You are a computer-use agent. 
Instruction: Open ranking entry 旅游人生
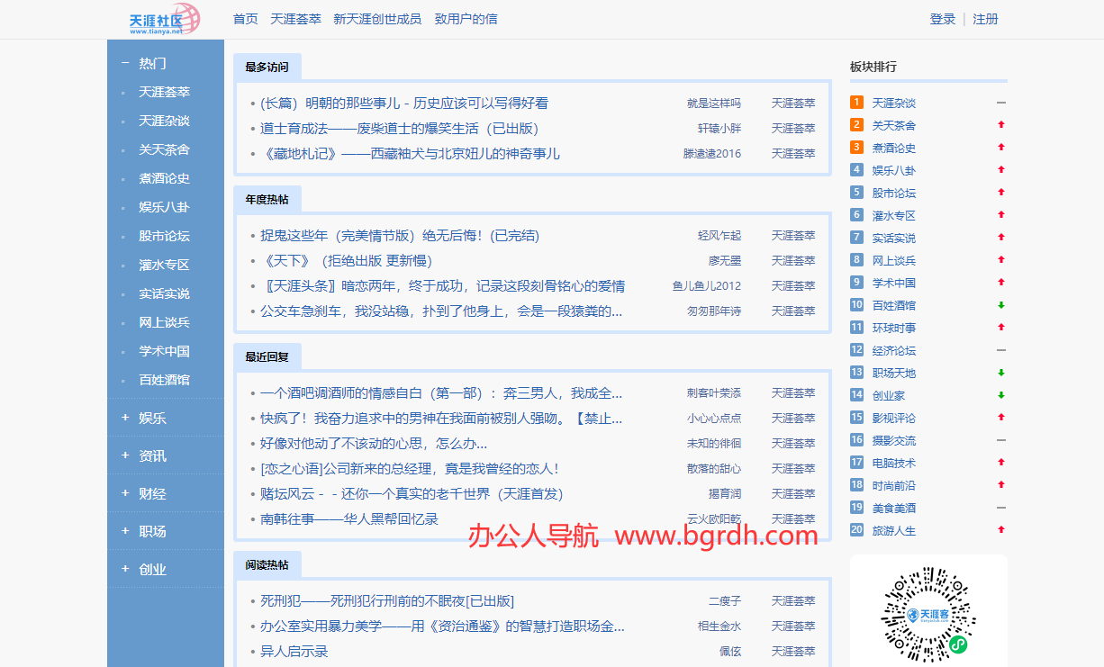click(x=894, y=531)
